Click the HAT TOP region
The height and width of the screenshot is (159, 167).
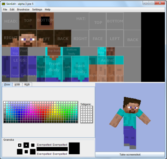[98, 21]
